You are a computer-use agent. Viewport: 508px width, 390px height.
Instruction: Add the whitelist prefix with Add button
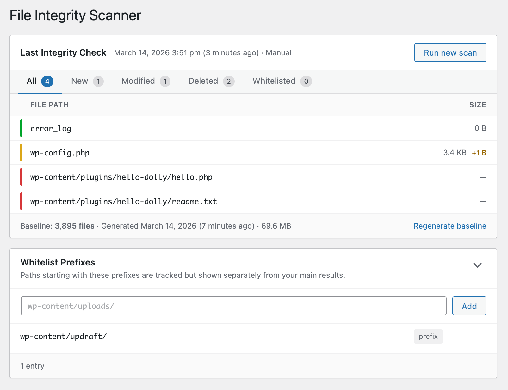click(469, 306)
